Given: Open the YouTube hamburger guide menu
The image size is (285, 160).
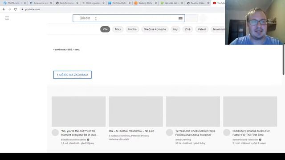Looking at the screenshot, I should pyautogui.click(x=7, y=18).
